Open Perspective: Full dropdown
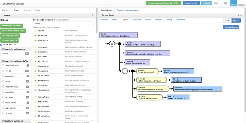Image resolution: width=246 pixels, height=123 pixels. pyautogui.click(x=191, y=3)
